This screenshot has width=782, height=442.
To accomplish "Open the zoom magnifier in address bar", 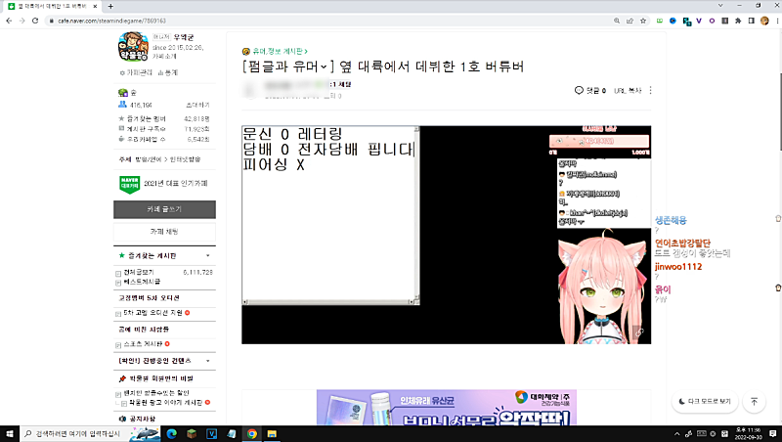I will tap(617, 21).
